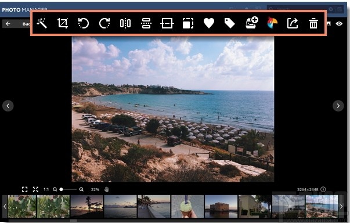
Task: Click the zoom in magnifier
Action: (x=81, y=189)
